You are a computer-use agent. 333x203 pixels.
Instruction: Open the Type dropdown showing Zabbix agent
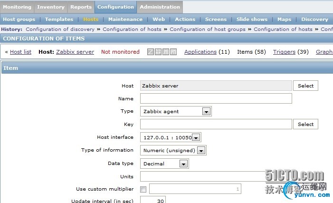click(x=176, y=111)
